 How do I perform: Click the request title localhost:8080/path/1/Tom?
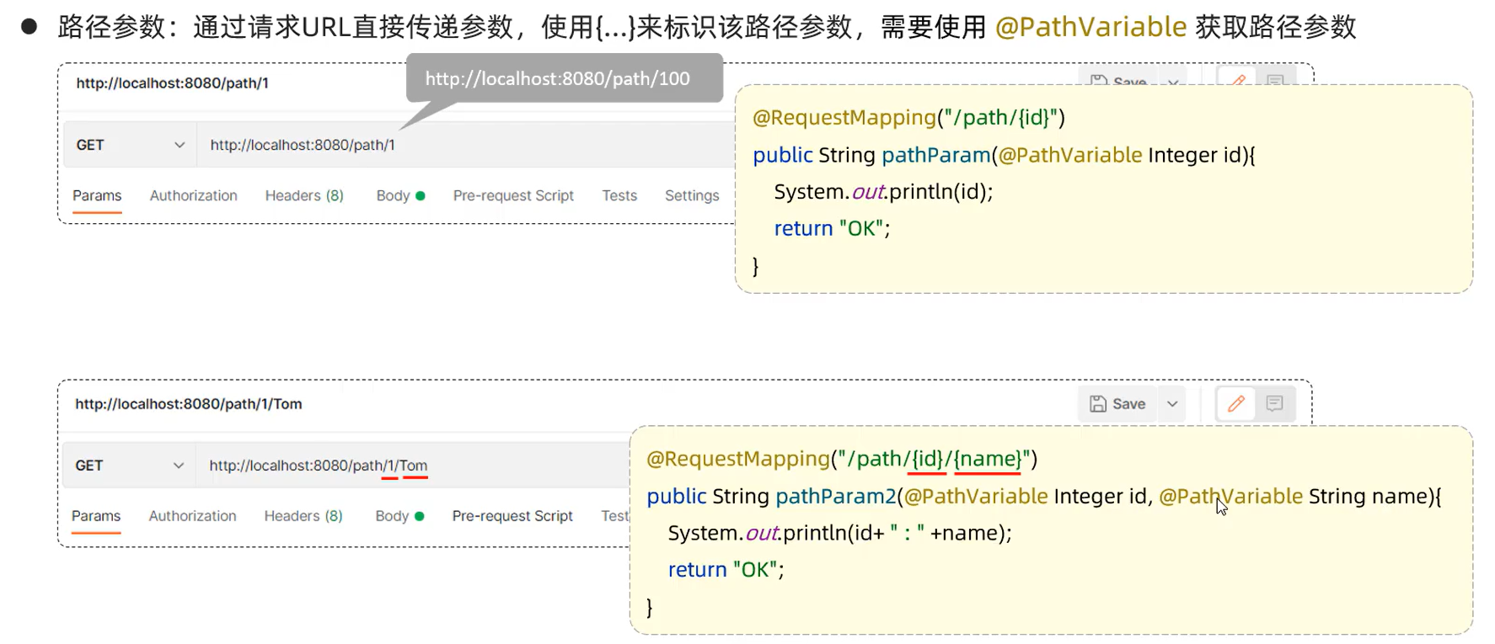189,404
